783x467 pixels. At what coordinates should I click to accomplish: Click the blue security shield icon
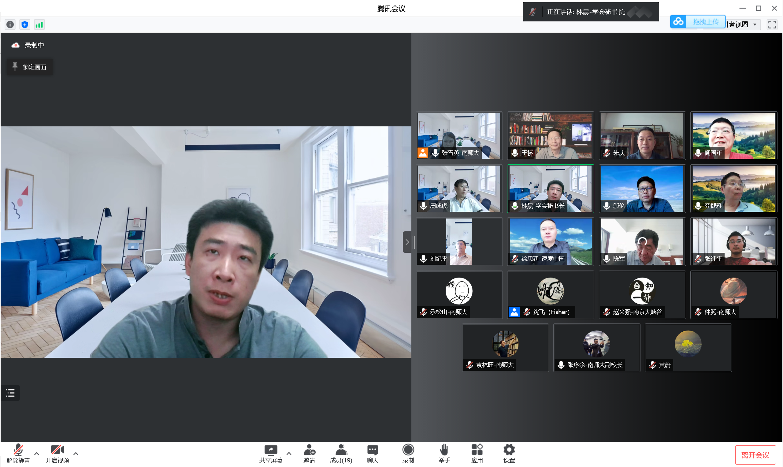coord(25,24)
